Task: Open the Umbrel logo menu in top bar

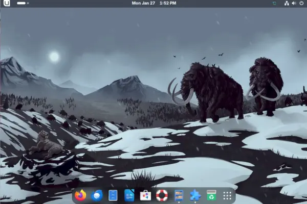Action: (x=7, y=3)
